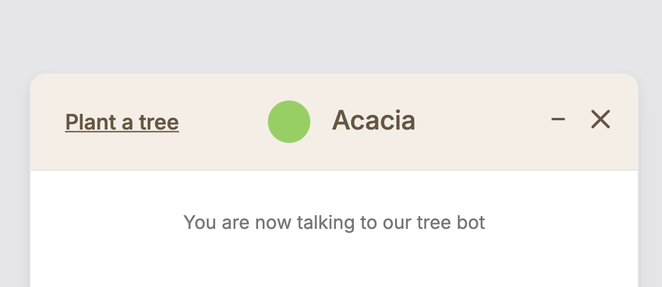Select the "Acacia" bot name heading
Viewport: 662px width, 287px height.
pos(373,121)
